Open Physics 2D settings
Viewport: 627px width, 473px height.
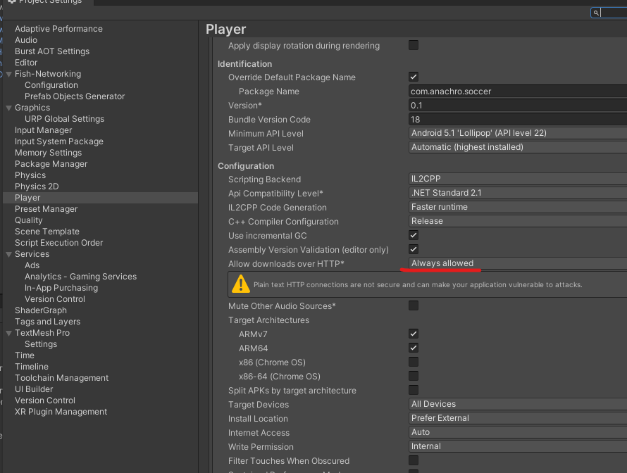click(37, 186)
